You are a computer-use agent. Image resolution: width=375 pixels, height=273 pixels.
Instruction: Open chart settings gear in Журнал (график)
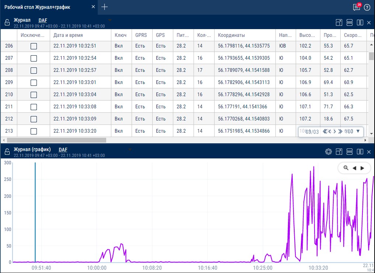[329, 151]
